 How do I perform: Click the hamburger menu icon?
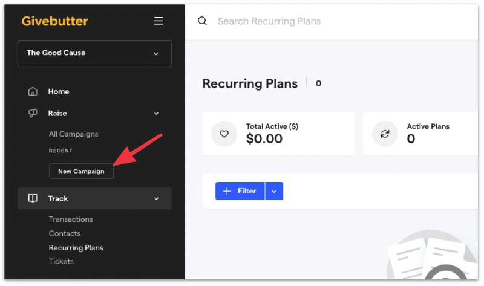159,21
